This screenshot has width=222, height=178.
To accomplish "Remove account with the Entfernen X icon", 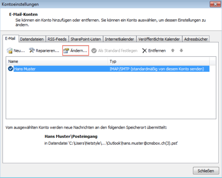I will click(144, 51).
